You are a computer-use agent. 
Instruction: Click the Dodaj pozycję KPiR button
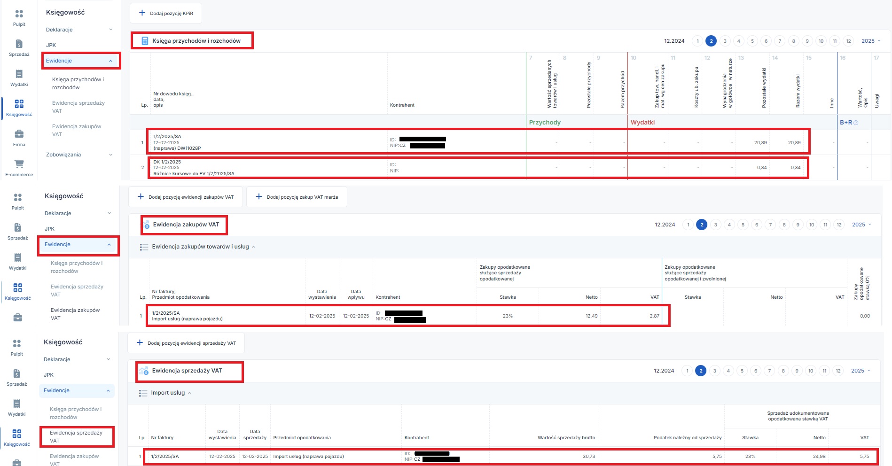coord(166,13)
